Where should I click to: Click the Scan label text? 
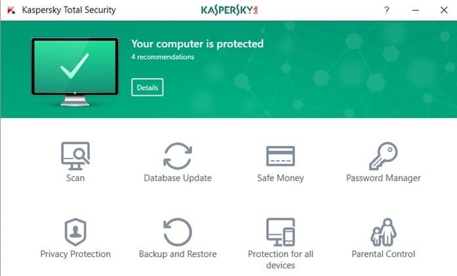75,178
